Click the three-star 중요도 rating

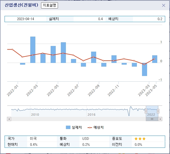pos(140,139)
